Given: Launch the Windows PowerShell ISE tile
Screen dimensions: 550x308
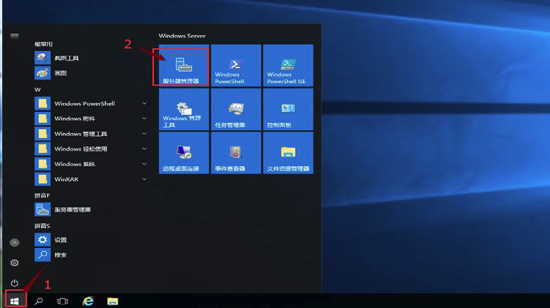Looking at the screenshot, I should coord(287,66).
